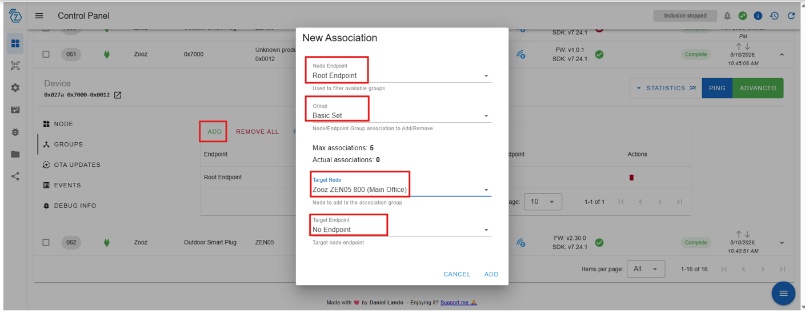Go to next page of the nodes table
805x313 pixels.
763,269
